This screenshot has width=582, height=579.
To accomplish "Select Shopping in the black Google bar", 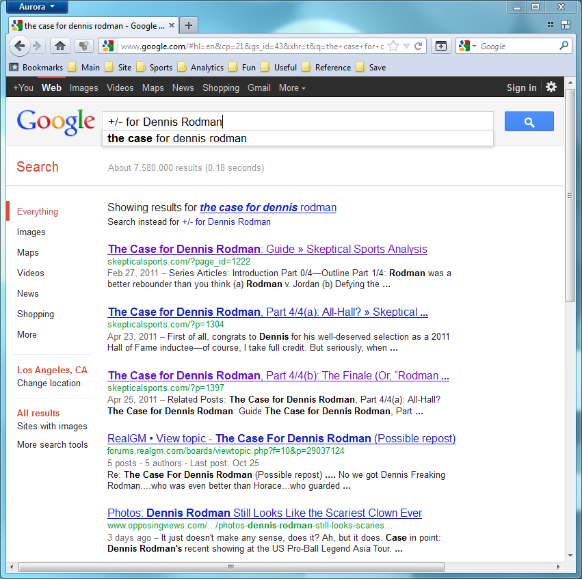I will click(221, 88).
